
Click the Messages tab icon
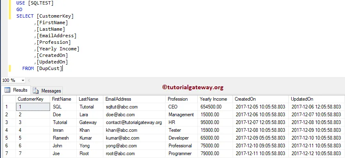[x=35, y=90]
